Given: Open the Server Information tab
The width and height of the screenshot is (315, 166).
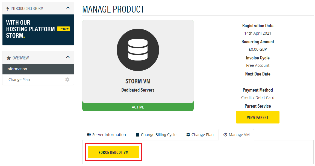Looking at the screenshot, I should (x=106, y=135).
